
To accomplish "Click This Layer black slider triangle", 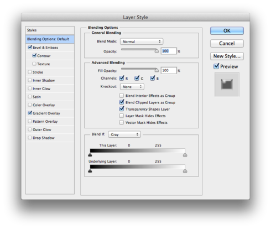I will pyautogui.click(x=90, y=155).
